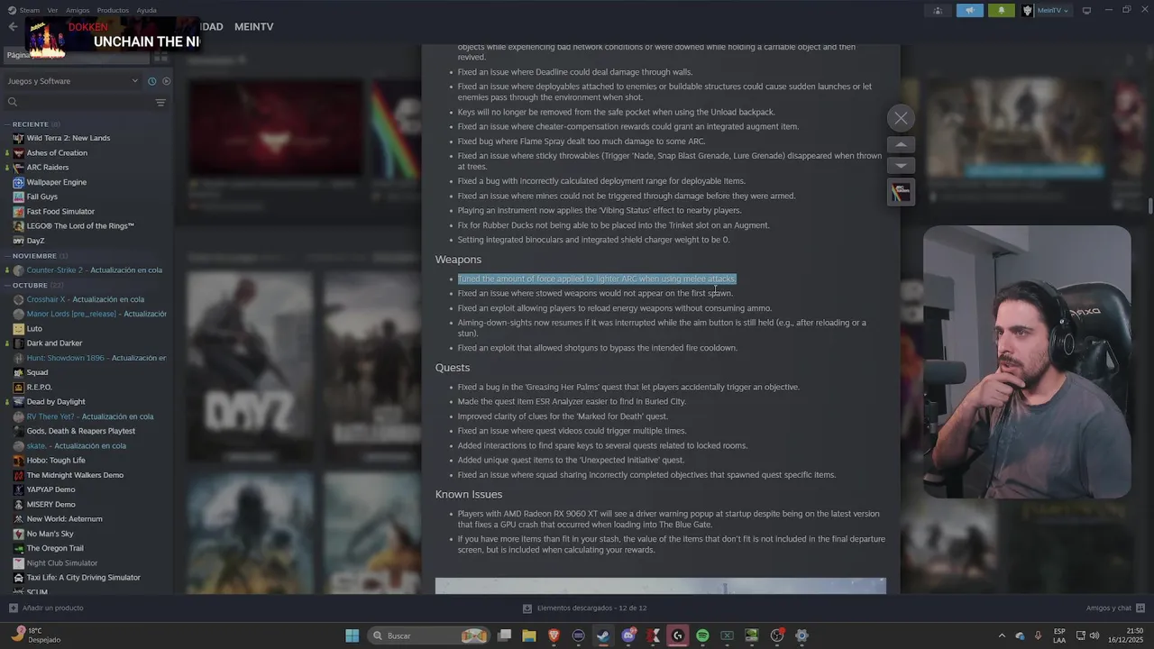Collapse the OCTUBRE section
Viewport: 1154px width, 649px height.
(x=30, y=285)
